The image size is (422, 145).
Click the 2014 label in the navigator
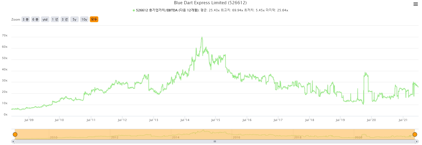(x=176, y=137)
